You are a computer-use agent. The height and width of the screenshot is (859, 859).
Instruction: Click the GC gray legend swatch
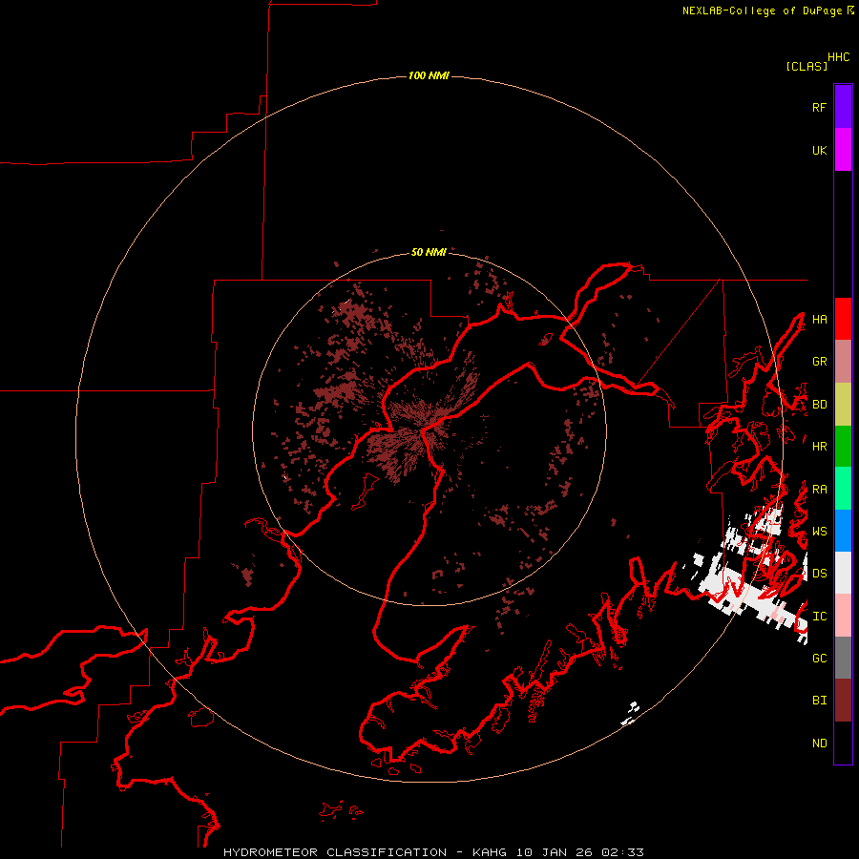point(843,658)
